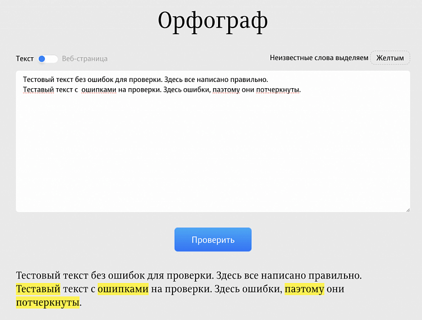
Task: Click highlighted word ошипками in results
Action: tap(123, 289)
